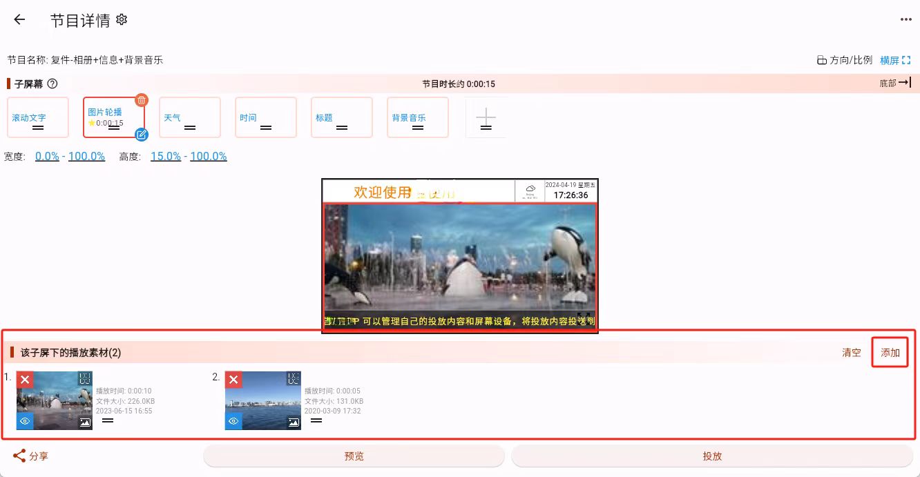This screenshot has width=920, height=477.
Task: Toggle the 横屏 orientation setting
Action: point(893,60)
